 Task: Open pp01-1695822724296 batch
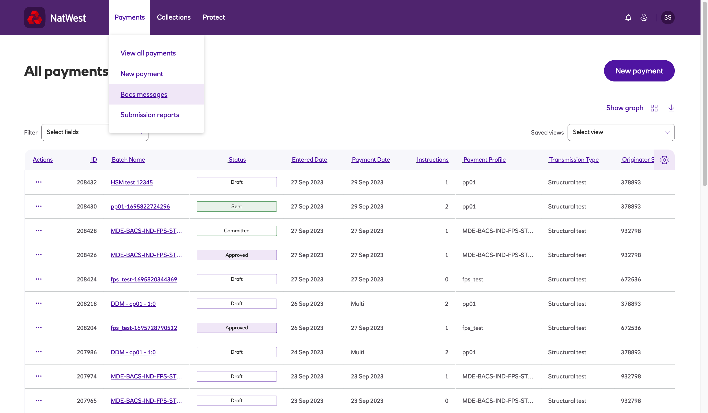[140, 206]
